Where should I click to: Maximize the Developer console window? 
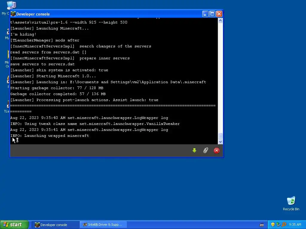click(x=212, y=14)
